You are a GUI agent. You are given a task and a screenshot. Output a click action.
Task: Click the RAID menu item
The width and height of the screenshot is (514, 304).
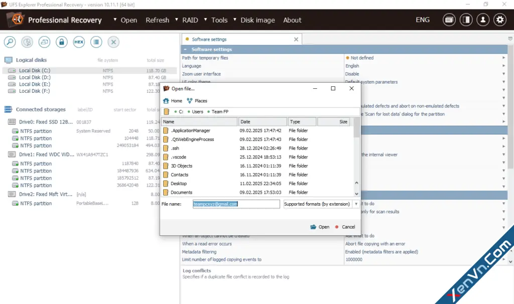[190, 20]
